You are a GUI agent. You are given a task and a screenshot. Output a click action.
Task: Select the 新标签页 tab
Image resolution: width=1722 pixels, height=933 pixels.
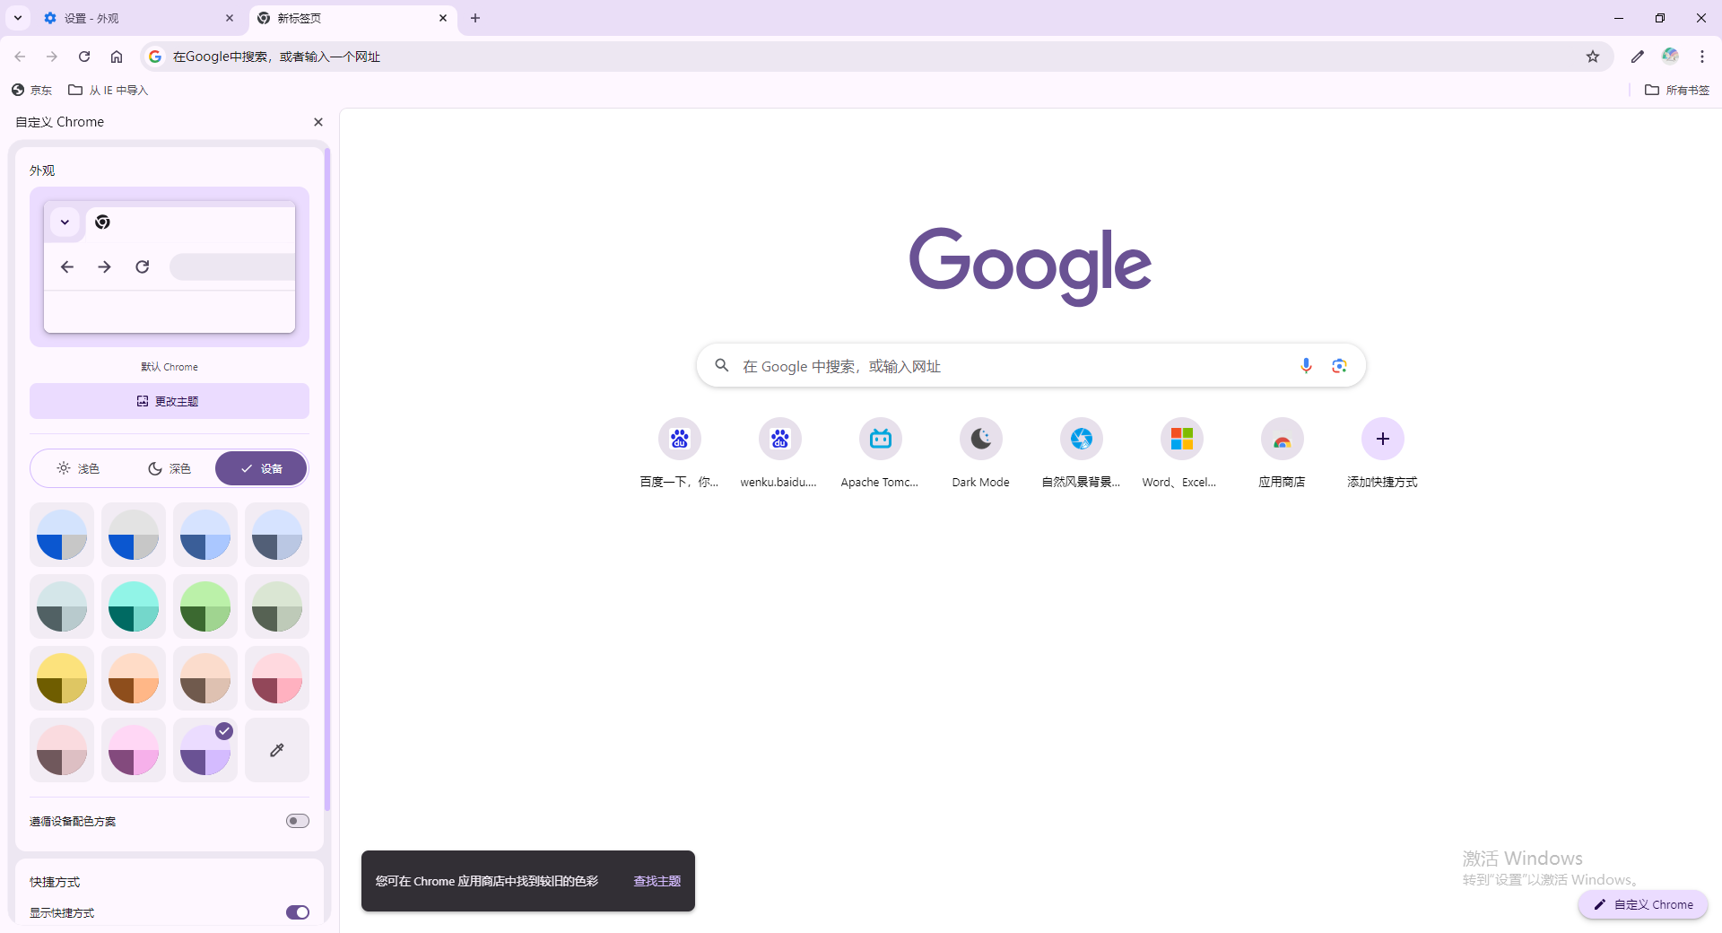pyautogui.click(x=352, y=18)
